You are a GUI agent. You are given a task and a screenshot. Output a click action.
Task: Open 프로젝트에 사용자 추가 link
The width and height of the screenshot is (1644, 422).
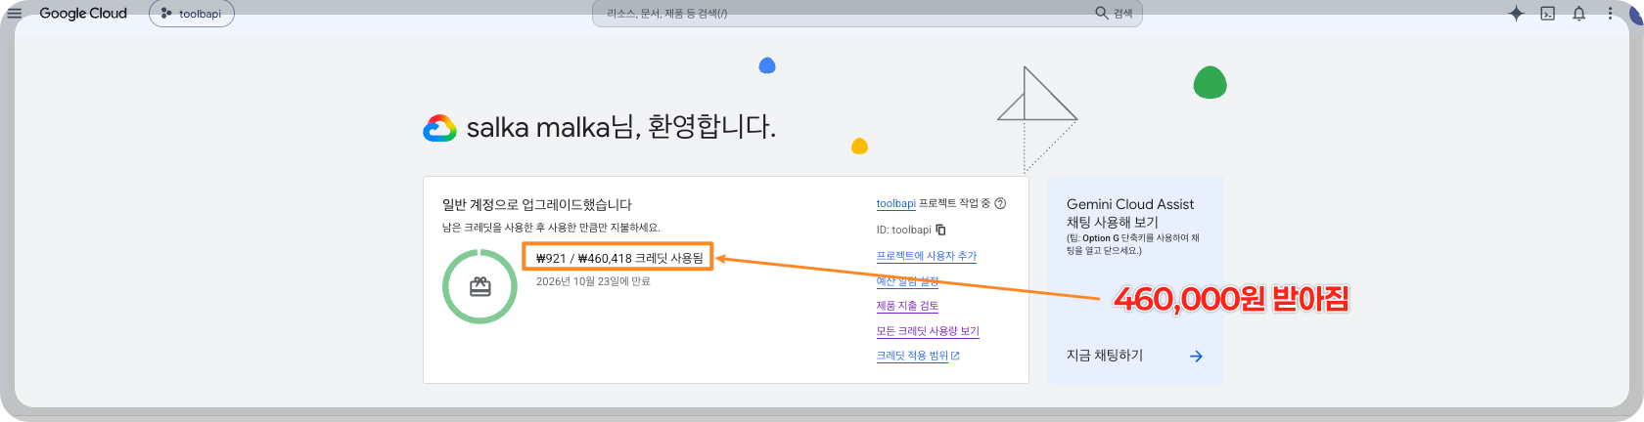click(926, 255)
